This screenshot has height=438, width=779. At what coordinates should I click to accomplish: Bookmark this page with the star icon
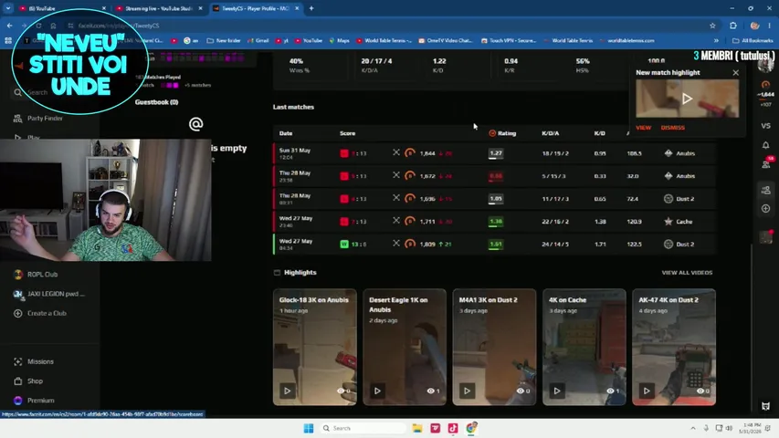pos(712,26)
